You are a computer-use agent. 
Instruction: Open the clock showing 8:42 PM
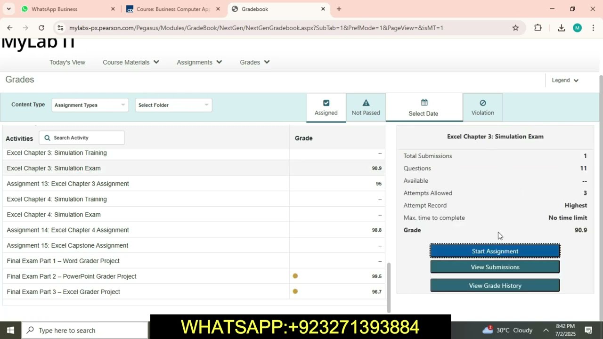pyautogui.click(x=565, y=330)
